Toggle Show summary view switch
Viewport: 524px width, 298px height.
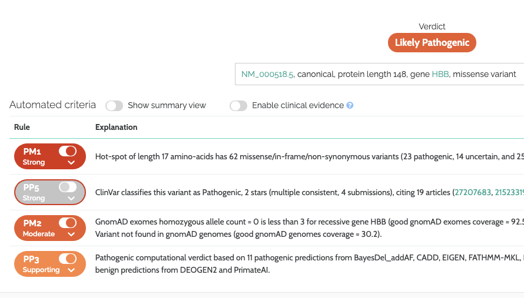pos(114,106)
